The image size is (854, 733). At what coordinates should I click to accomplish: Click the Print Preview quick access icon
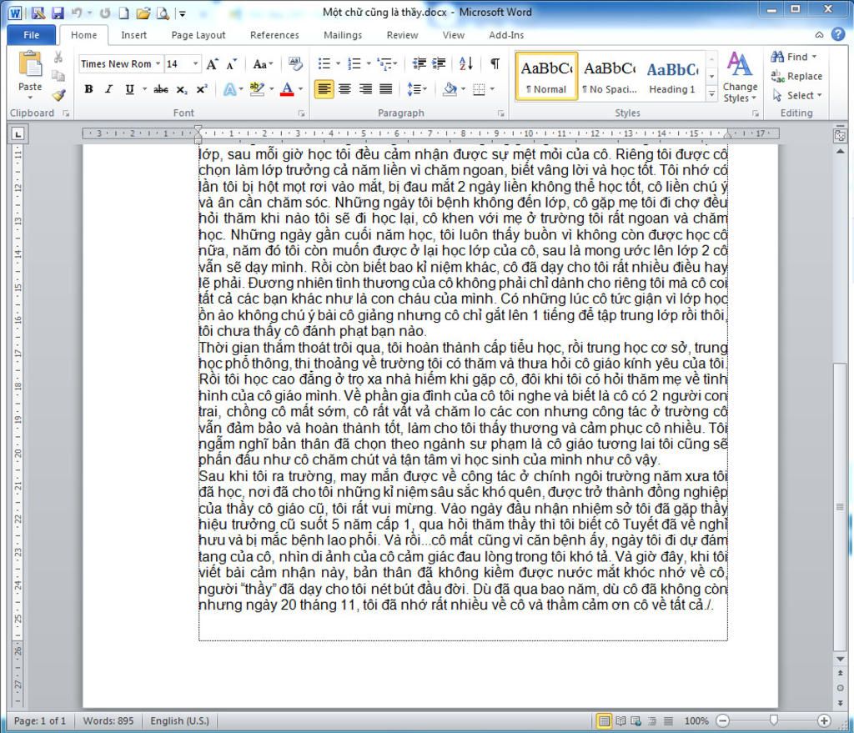pos(163,13)
